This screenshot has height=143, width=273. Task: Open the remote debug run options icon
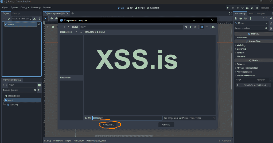[242, 8]
